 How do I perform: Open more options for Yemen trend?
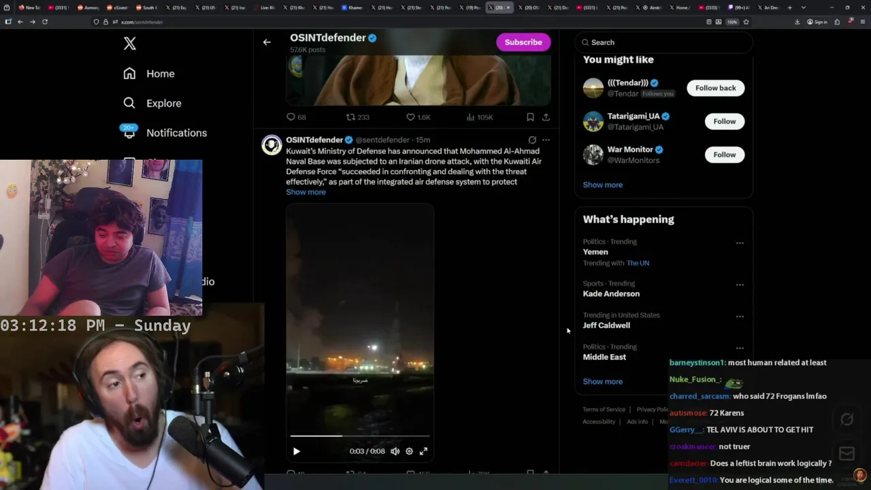click(740, 243)
